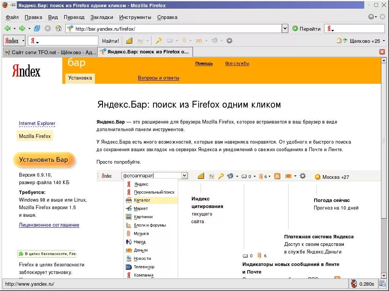Screen dimensions: 389x291
Task: Click the key icon in the demo bar
Action: pos(221,176)
